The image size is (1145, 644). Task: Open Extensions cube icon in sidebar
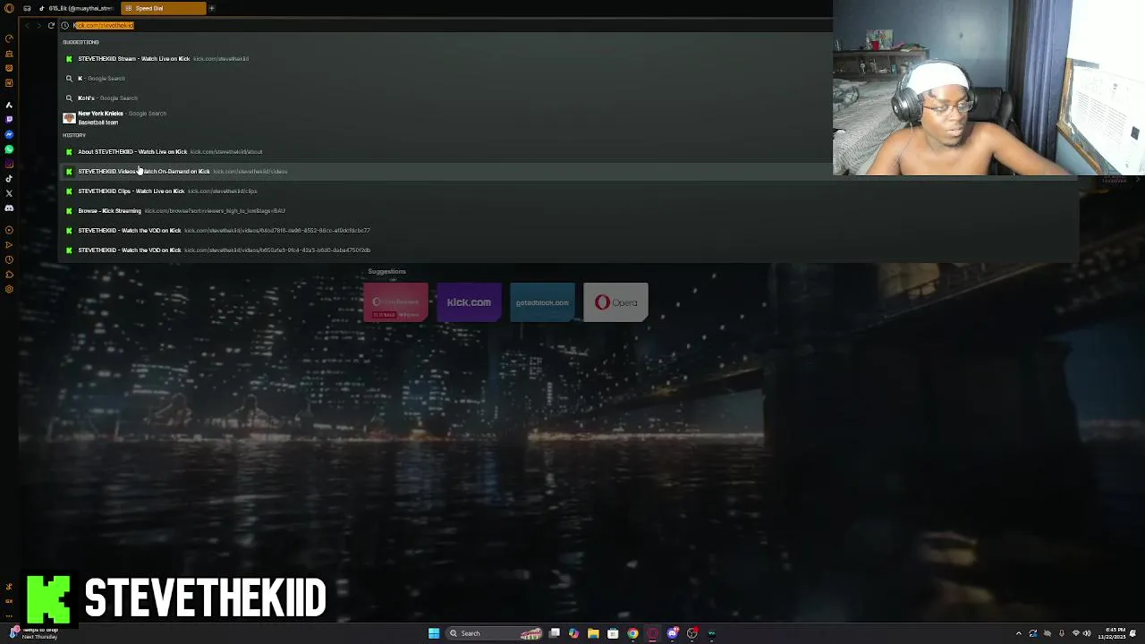9,275
